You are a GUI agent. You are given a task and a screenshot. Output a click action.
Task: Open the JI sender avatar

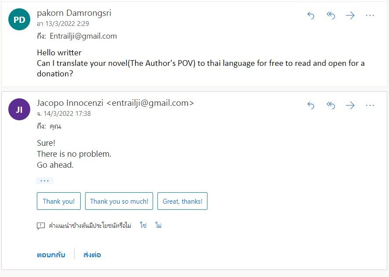pos(19,109)
